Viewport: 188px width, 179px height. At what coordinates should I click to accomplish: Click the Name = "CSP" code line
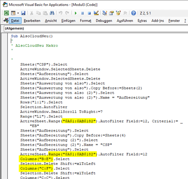[66, 145]
